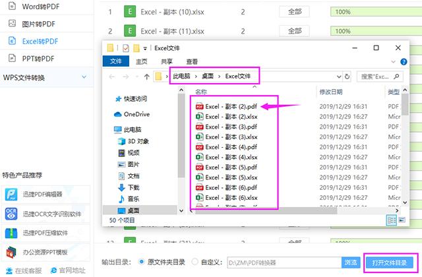Choose Excel转PDF in the sidebar
The height and width of the screenshot is (277, 422).
[x=40, y=41]
